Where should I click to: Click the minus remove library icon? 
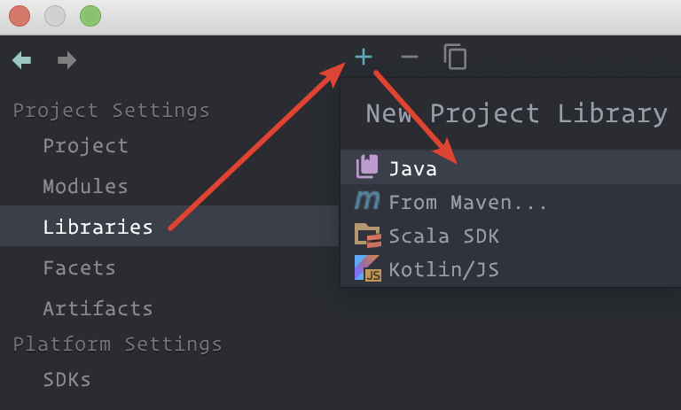[x=409, y=58]
